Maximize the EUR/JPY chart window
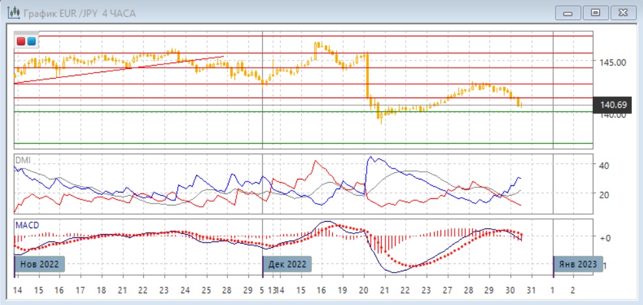This screenshot has height=305, width=643. tap(595, 12)
